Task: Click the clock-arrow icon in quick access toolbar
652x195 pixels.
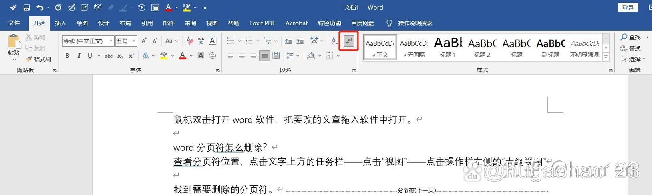Action: (142, 8)
